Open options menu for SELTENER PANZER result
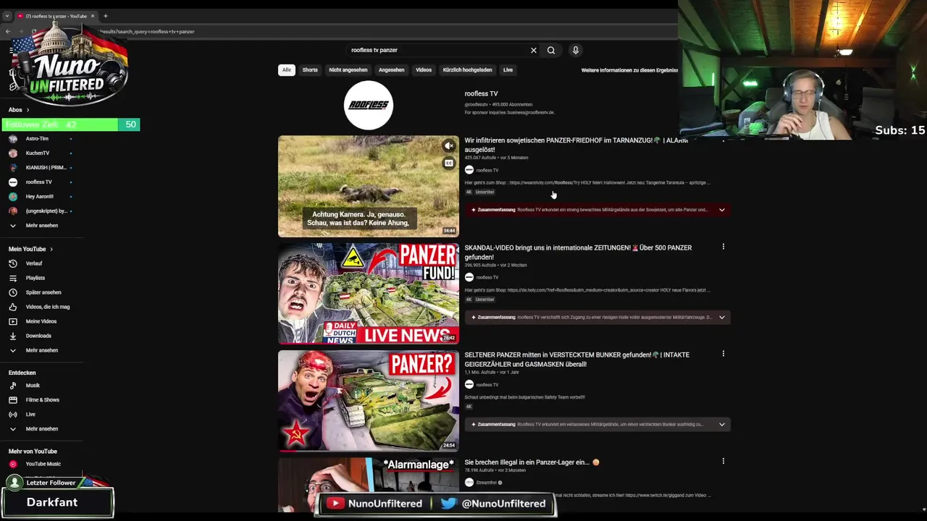 pyautogui.click(x=723, y=354)
